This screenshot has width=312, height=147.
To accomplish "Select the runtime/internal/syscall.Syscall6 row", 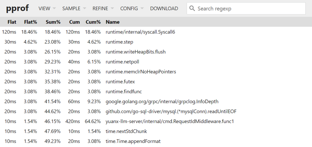I will click(x=156, y=32).
